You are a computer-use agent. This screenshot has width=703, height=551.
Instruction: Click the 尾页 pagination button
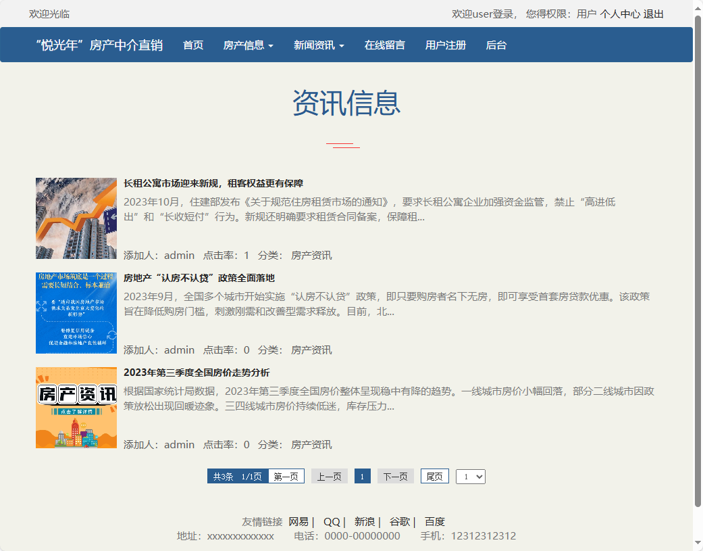pos(434,476)
